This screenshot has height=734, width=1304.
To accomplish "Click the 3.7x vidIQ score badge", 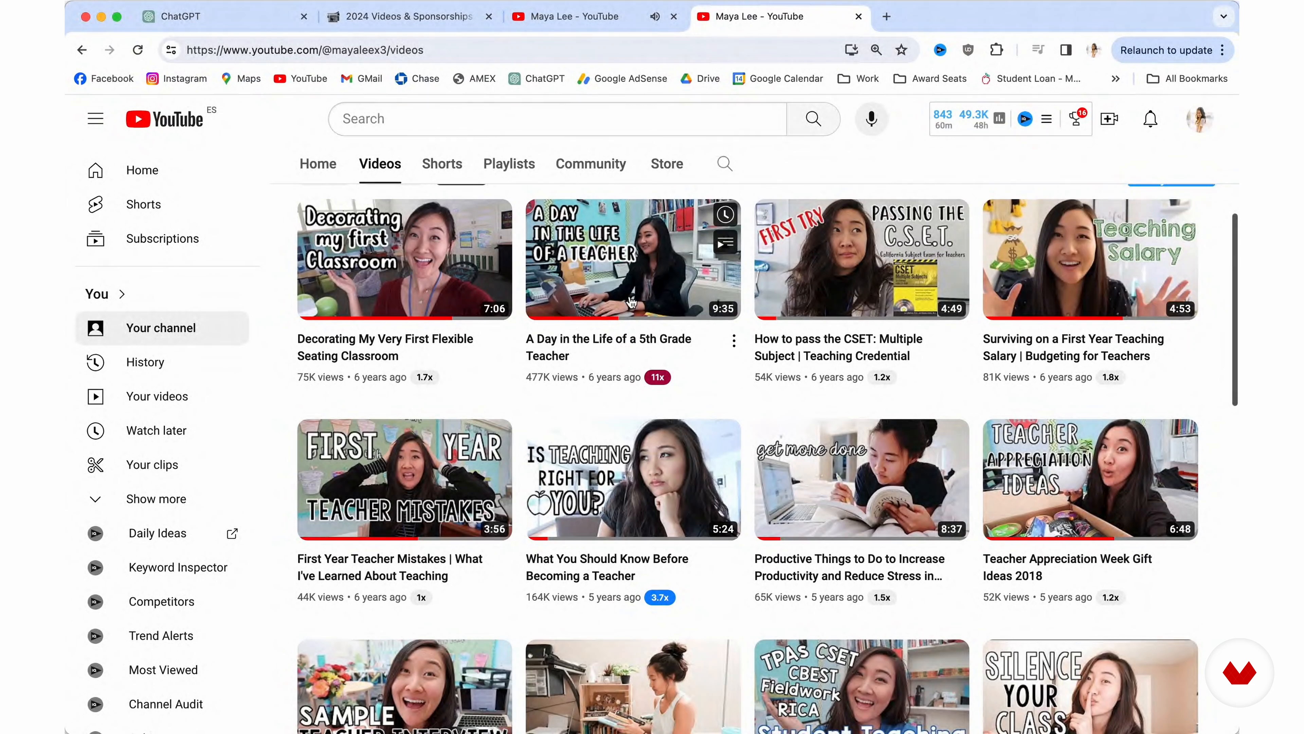I will [x=659, y=597].
